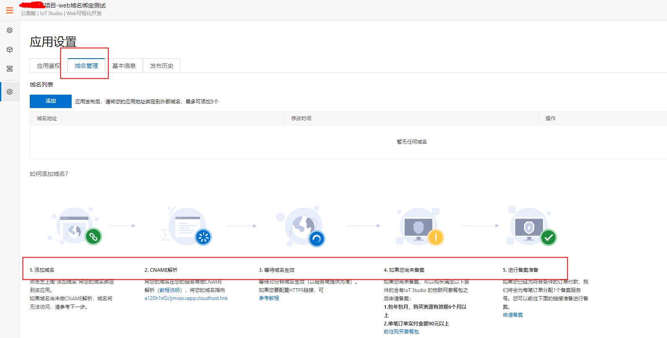
Task: Click the 前往购买套餐包 link
Action: (401, 332)
